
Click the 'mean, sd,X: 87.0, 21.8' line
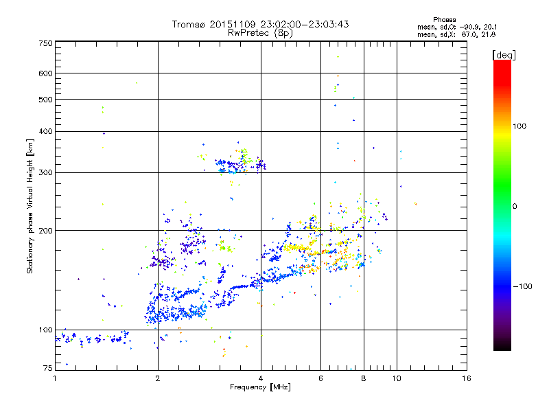456,35
